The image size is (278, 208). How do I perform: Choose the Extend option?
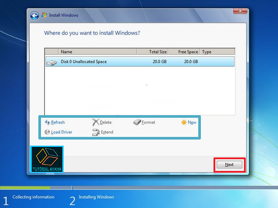(x=107, y=132)
